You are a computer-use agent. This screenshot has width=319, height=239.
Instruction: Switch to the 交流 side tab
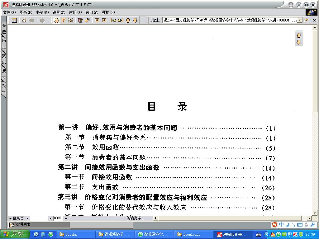coord(4,59)
